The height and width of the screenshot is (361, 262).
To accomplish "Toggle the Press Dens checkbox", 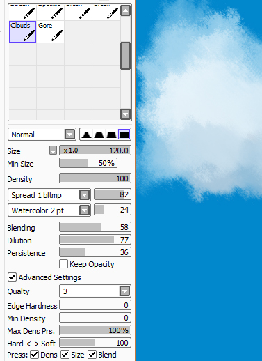I will point(35,355).
